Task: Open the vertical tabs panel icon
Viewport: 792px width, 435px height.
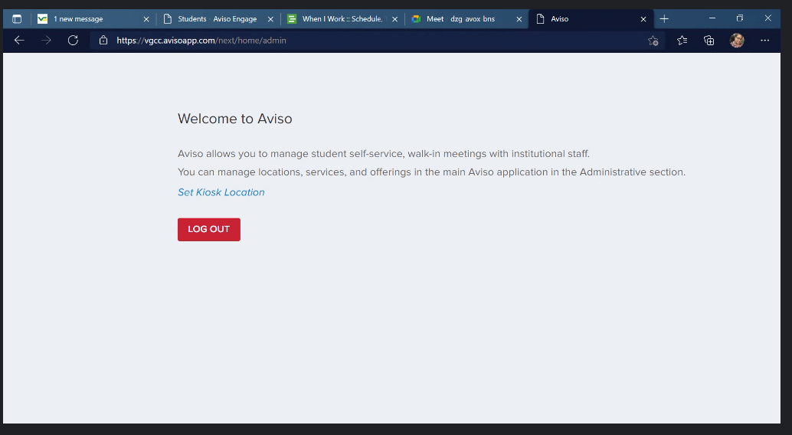Action: [17, 19]
